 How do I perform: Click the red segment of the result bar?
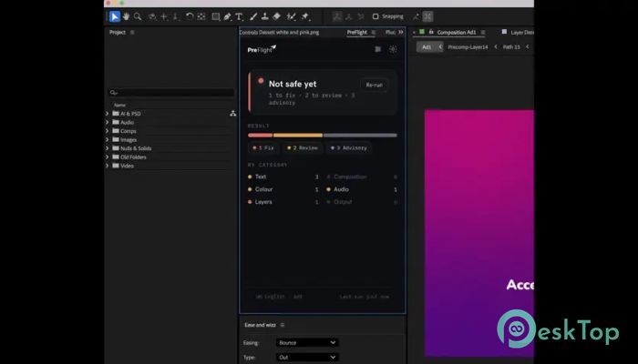coord(261,136)
